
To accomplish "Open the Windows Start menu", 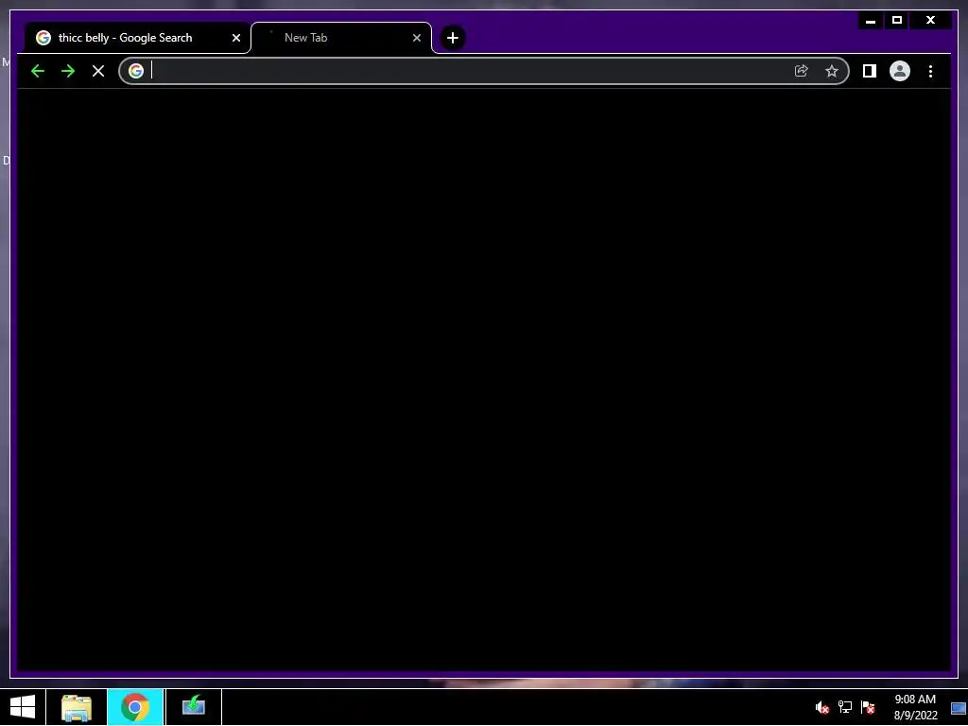I will [23, 707].
